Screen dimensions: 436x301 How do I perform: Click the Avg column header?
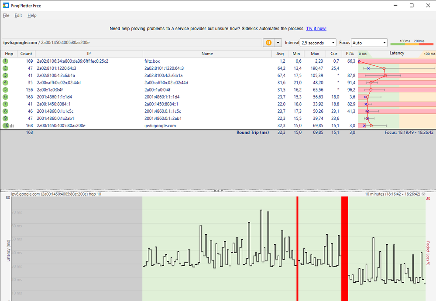pyautogui.click(x=280, y=54)
